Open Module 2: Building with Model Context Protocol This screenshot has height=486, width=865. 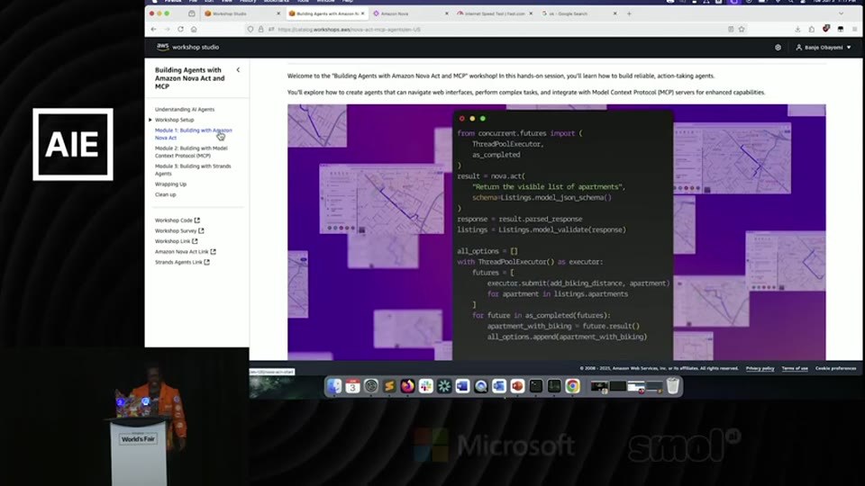pos(191,152)
